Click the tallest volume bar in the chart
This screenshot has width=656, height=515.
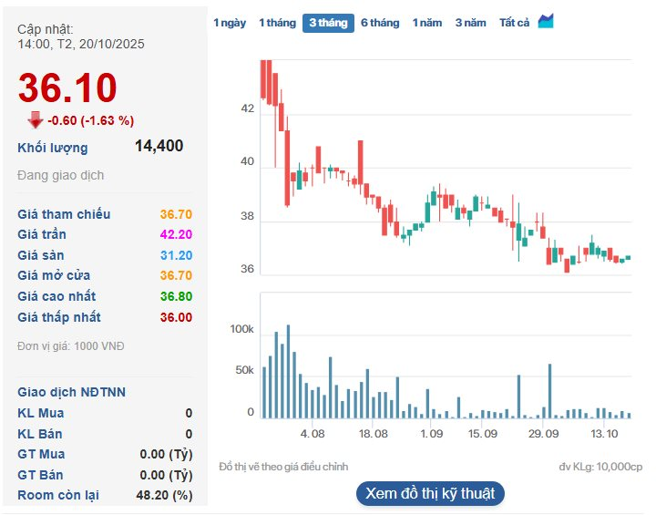288,371
